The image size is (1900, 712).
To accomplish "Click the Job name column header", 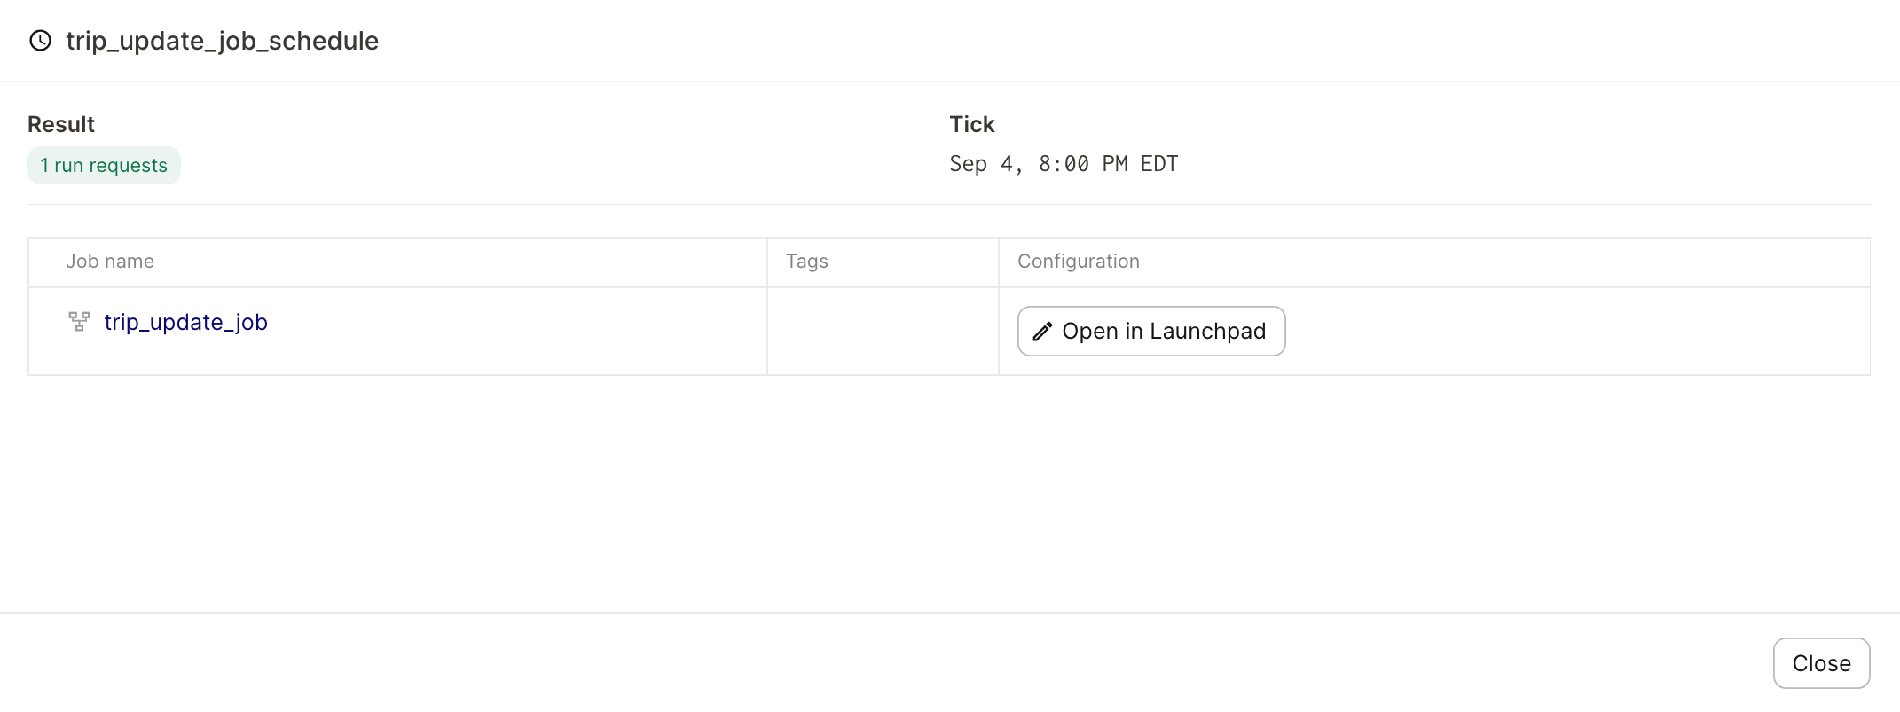I will [x=110, y=262].
